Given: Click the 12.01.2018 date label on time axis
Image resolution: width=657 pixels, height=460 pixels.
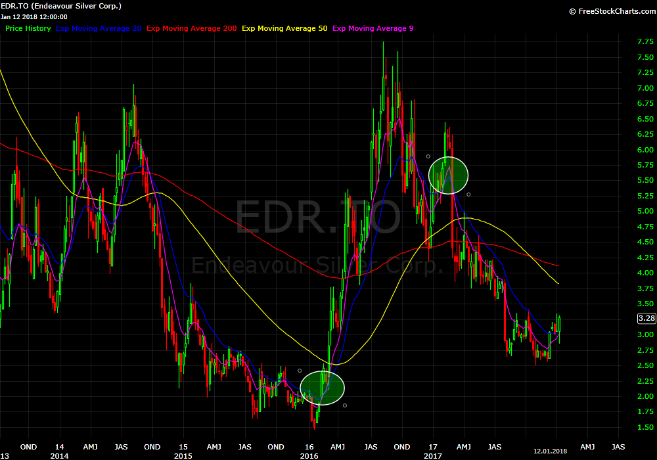Looking at the screenshot, I should point(550,451).
